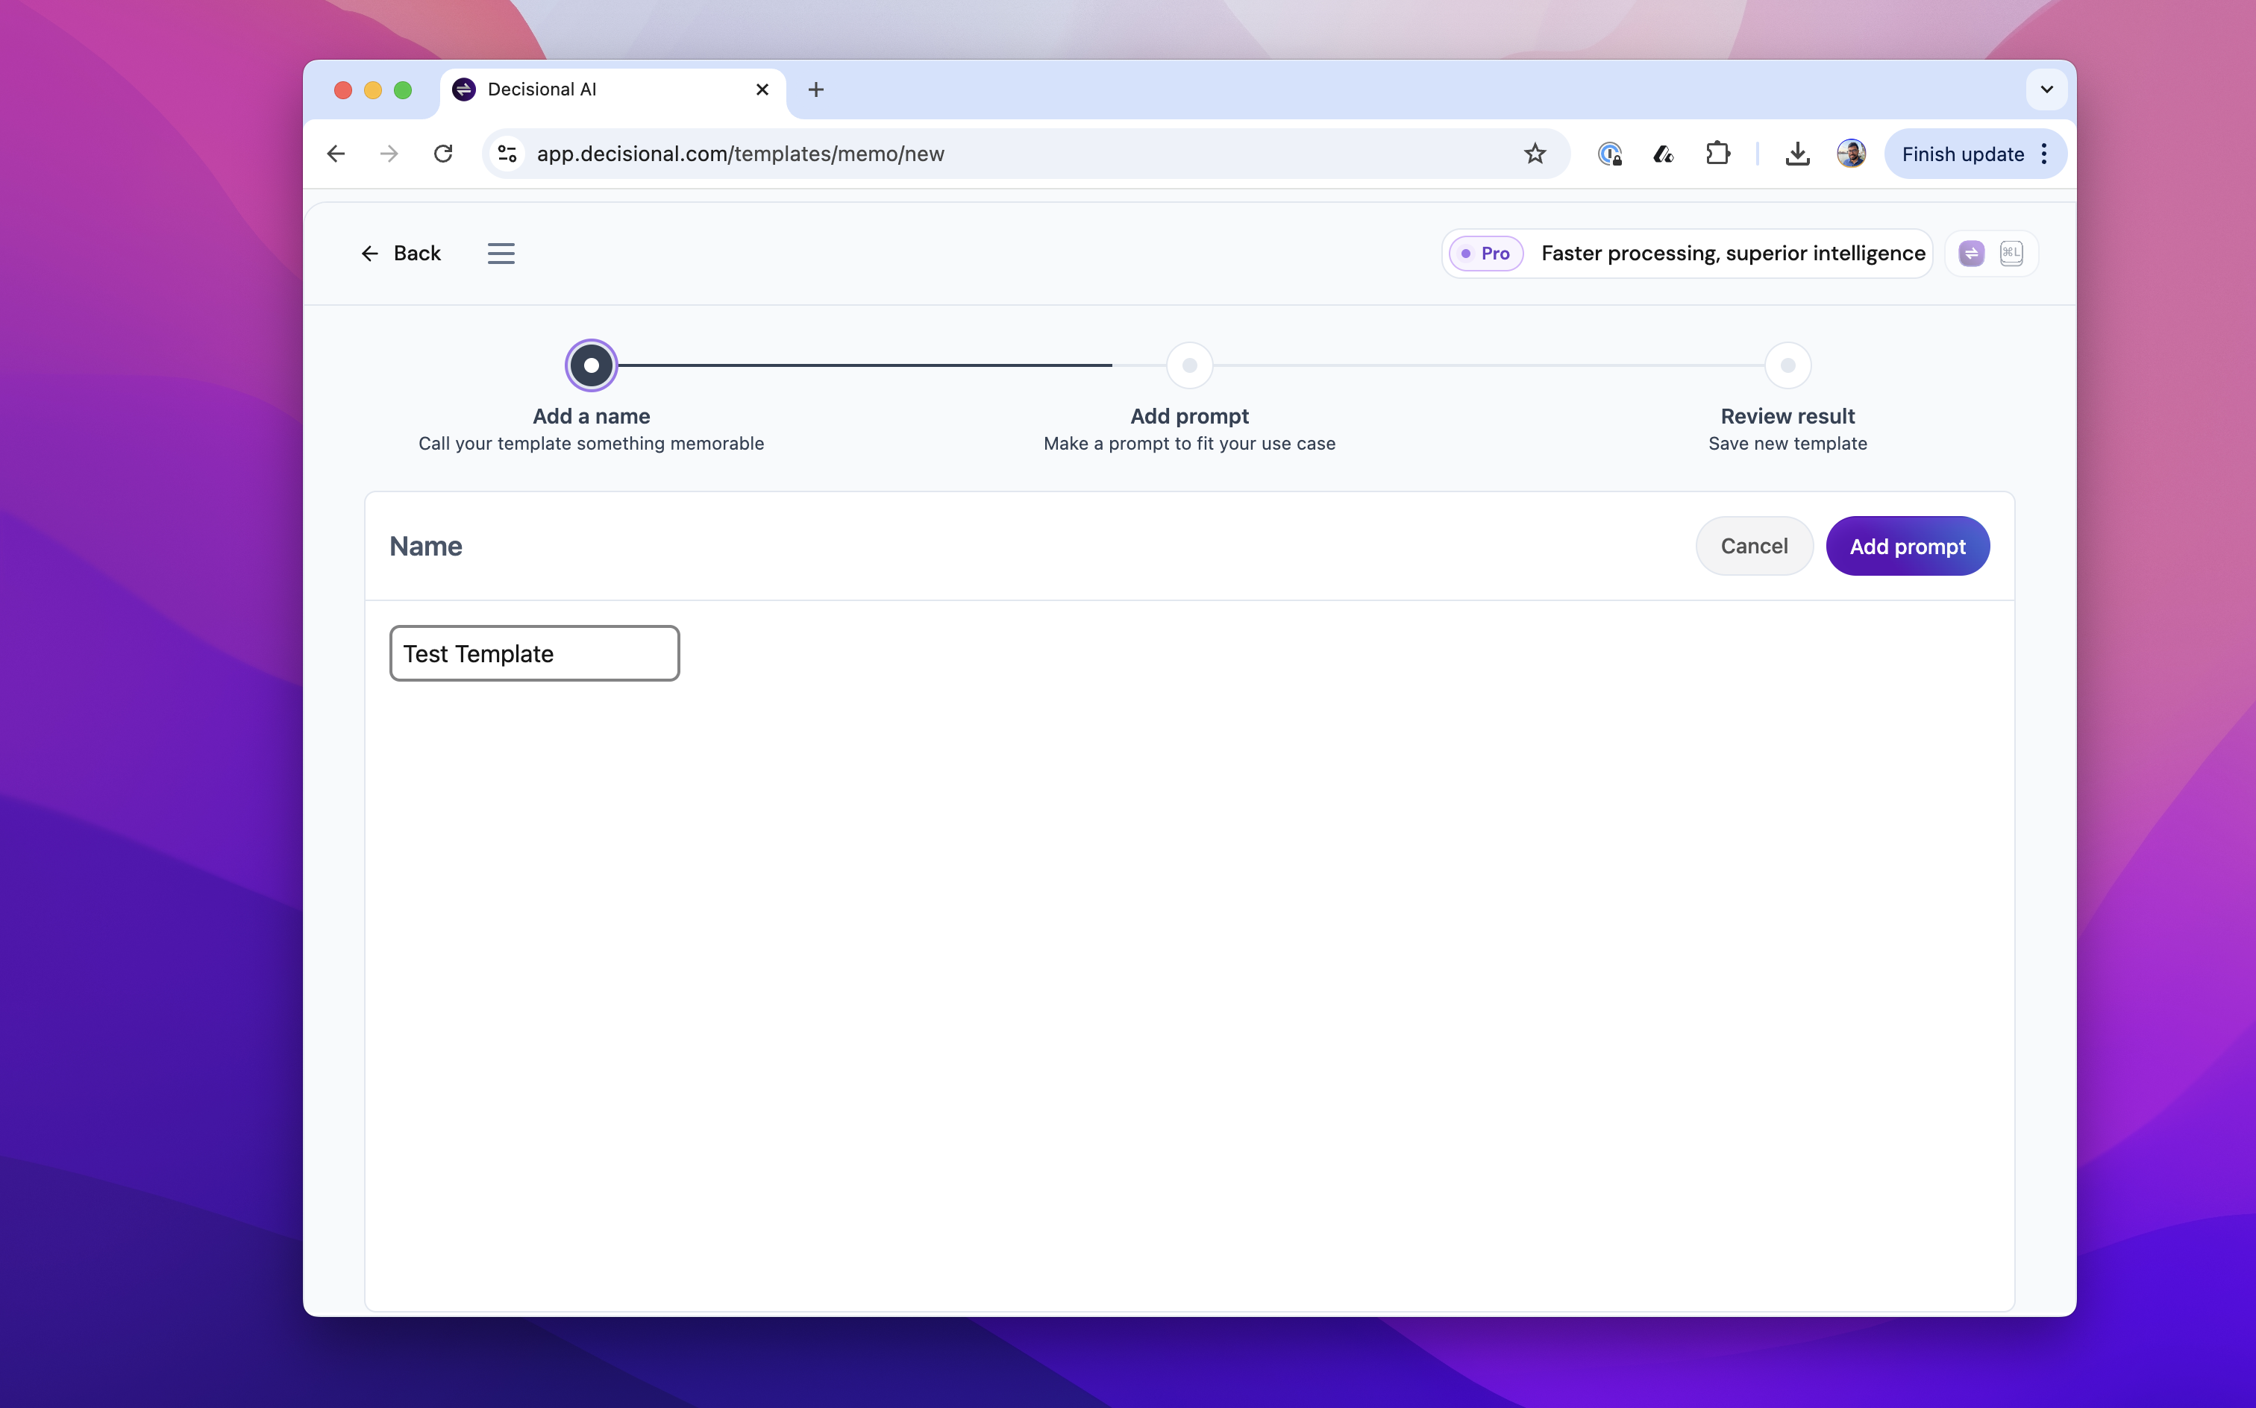View site information in address bar
Image resolution: width=2256 pixels, height=1408 pixels.
coord(507,154)
